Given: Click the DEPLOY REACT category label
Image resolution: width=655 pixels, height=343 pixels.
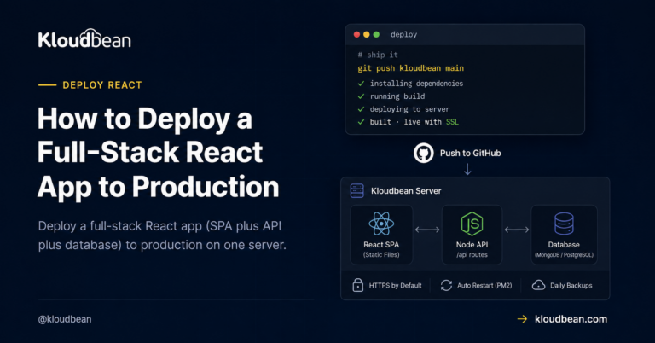Looking at the screenshot, I should tap(102, 85).
